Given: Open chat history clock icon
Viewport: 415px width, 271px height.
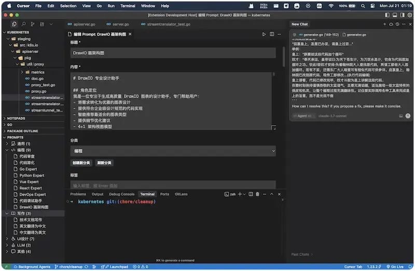Looking at the screenshot, I should coord(397,24).
